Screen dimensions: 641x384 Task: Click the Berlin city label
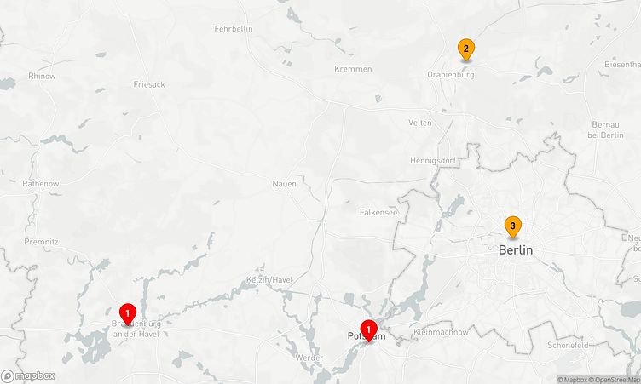(x=516, y=250)
